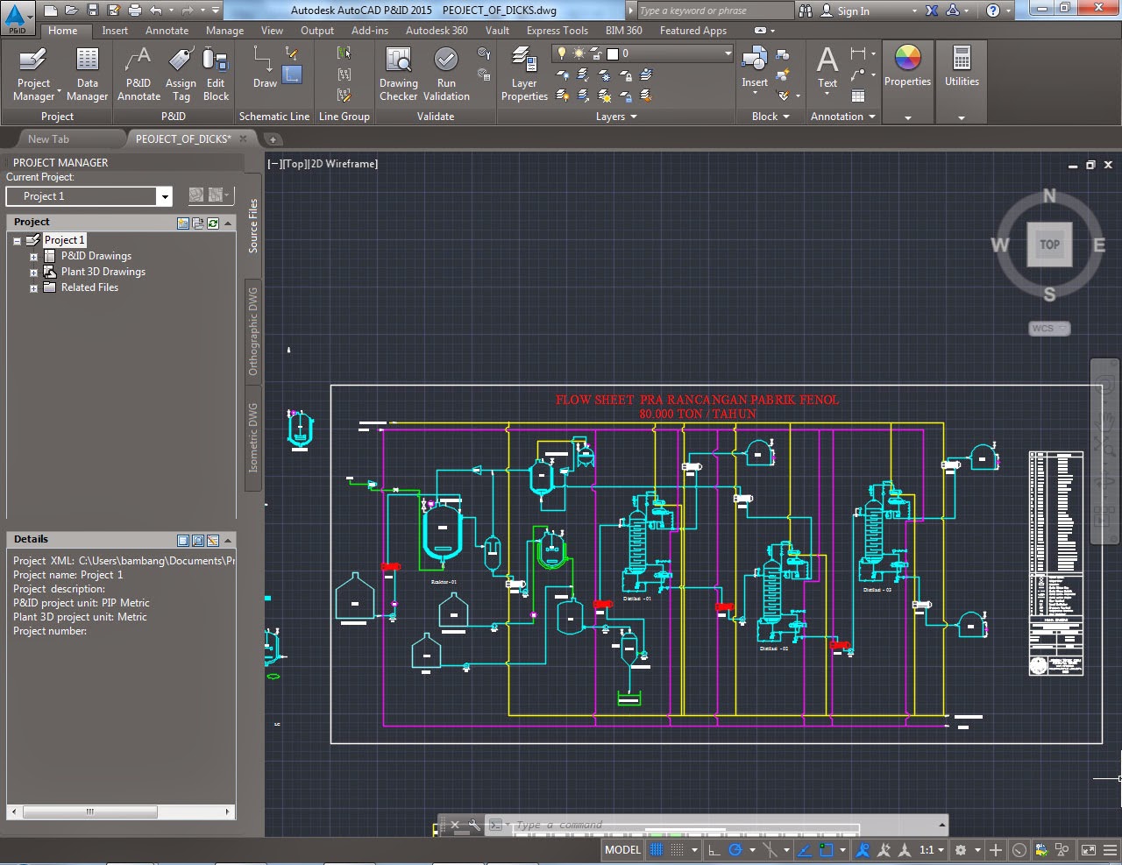Screen dimensions: 1122x865
Task: Switch to the Manage ribbon tab
Action: [x=224, y=31]
